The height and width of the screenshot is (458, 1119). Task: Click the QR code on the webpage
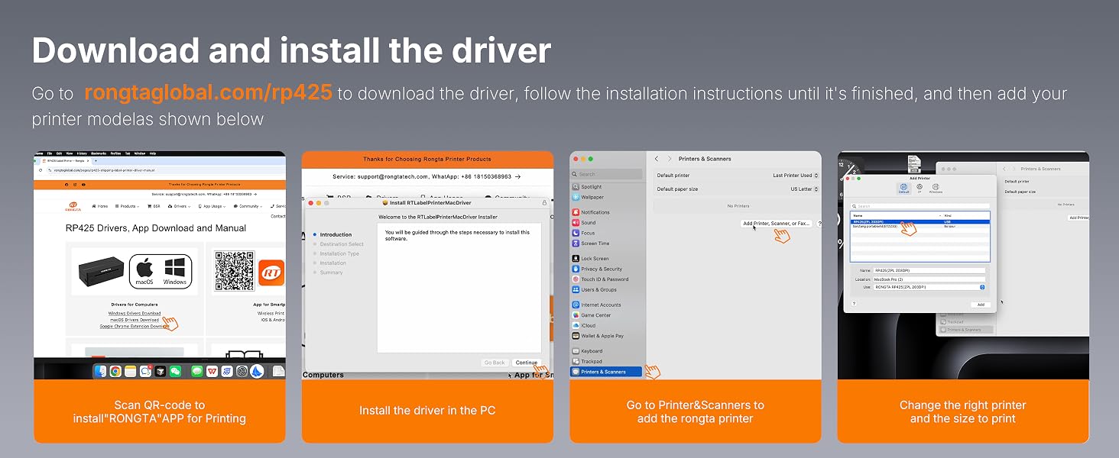point(235,271)
